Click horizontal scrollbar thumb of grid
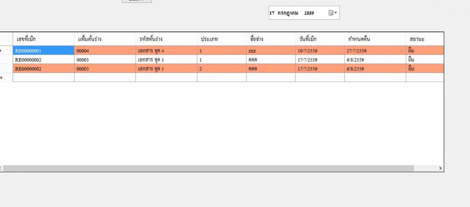The image size is (470, 207). pyautogui.click(x=208, y=169)
